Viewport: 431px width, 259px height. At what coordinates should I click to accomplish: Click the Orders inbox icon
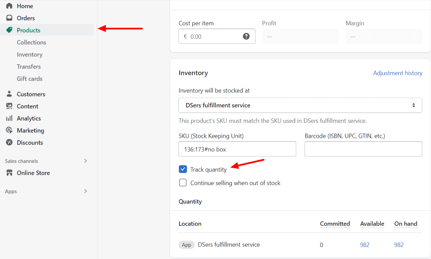click(9, 18)
